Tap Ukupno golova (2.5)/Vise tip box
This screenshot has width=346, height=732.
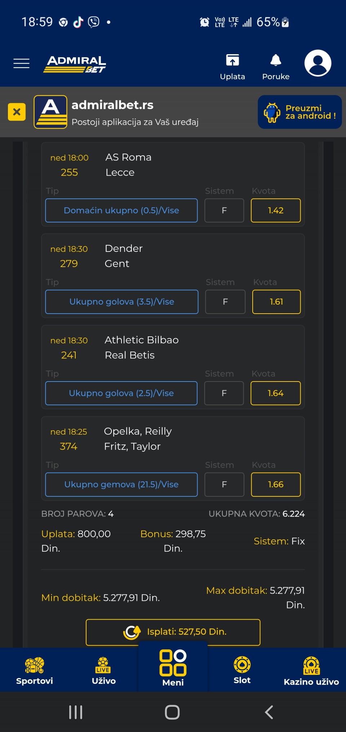tap(121, 393)
